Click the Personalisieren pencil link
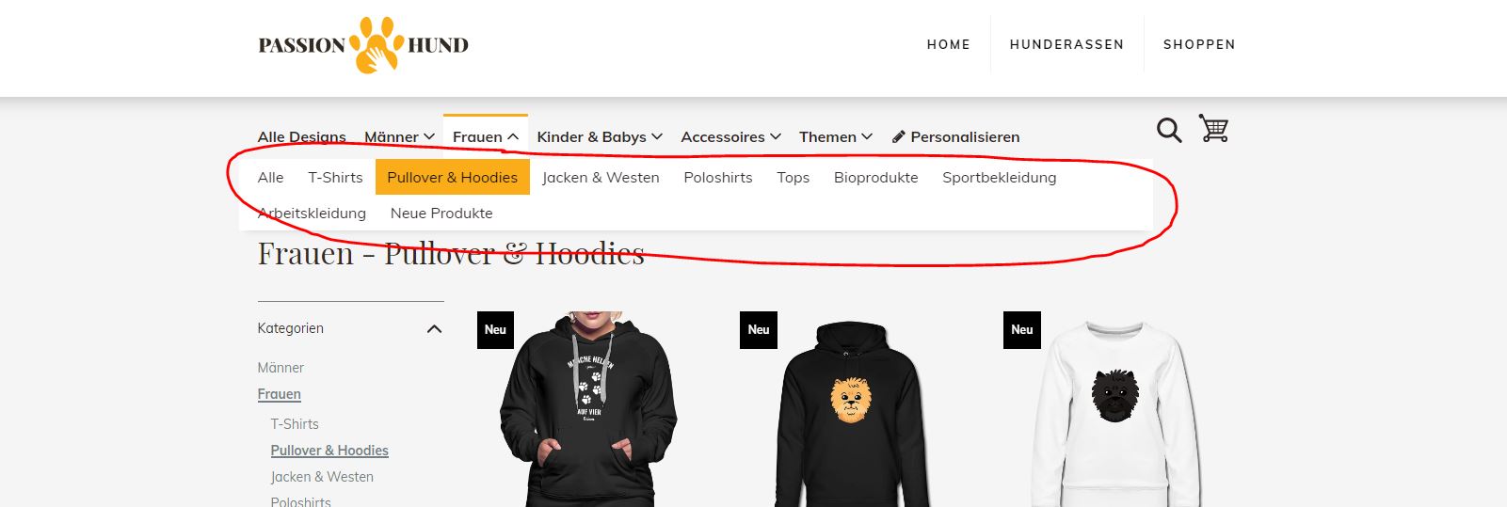Viewport: 1507px width, 507px height. point(955,137)
